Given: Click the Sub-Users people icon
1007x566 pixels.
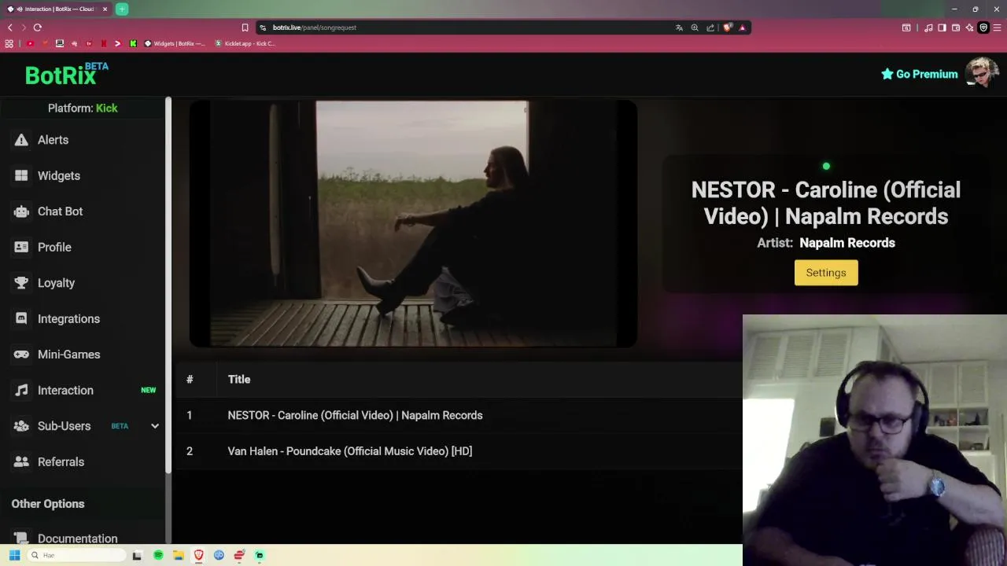Looking at the screenshot, I should [x=21, y=426].
